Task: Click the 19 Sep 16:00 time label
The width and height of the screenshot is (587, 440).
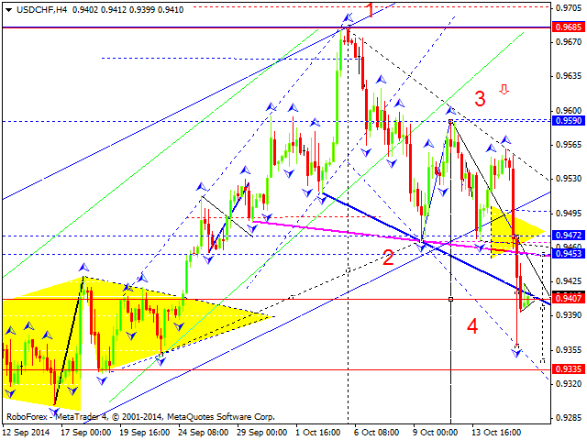Action: [x=145, y=433]
